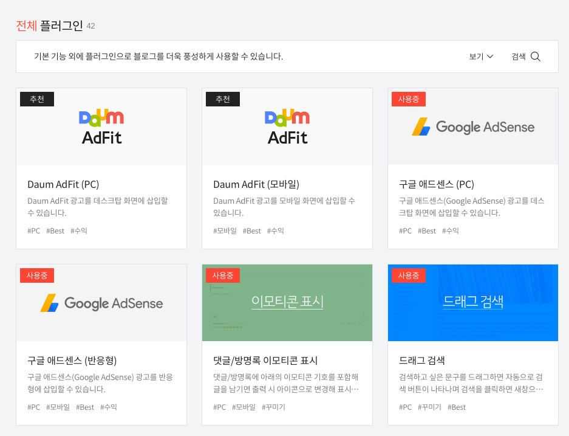Screen dimensions: 569x436
Task: Click Google AdSense logo on 구글 애드센스 (PC) card
Action: tap(473, 127)
